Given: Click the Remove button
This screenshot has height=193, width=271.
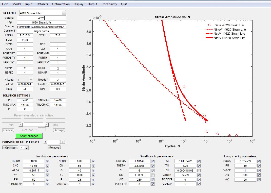Looking at the screenshot, I should (x=54, y=148).
